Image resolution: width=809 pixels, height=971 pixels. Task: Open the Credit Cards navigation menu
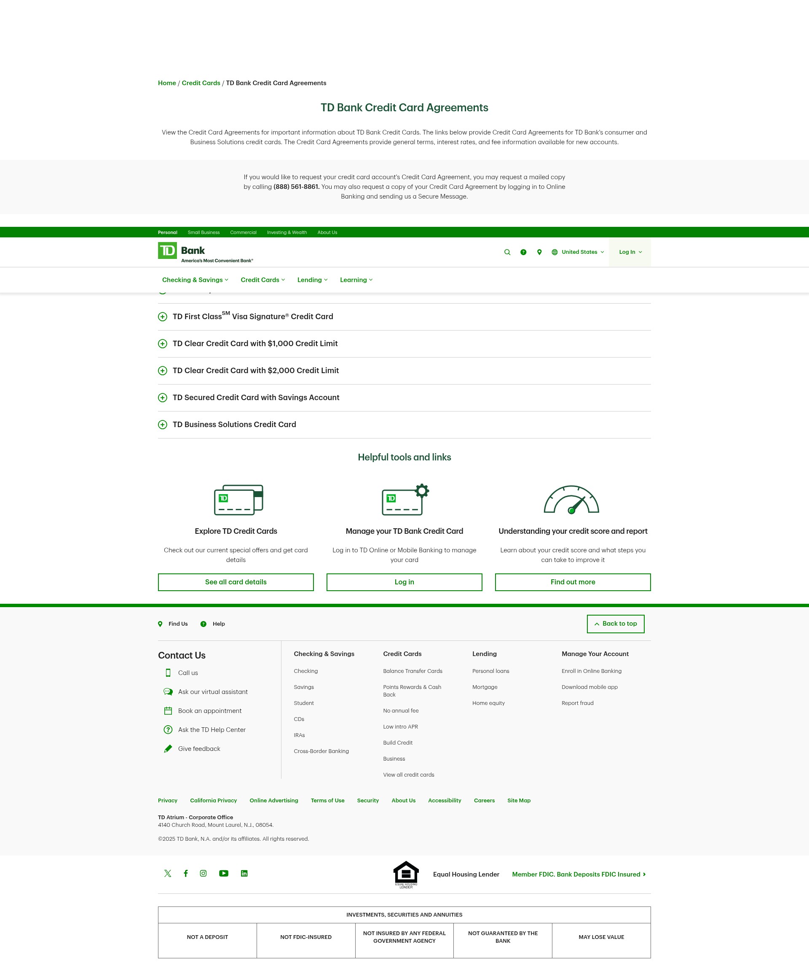[x=263, y=280]
